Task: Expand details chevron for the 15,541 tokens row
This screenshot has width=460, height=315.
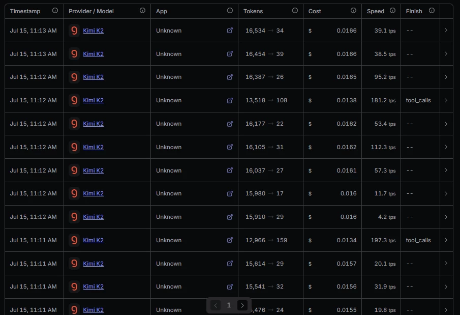Action: coord(446,287)
